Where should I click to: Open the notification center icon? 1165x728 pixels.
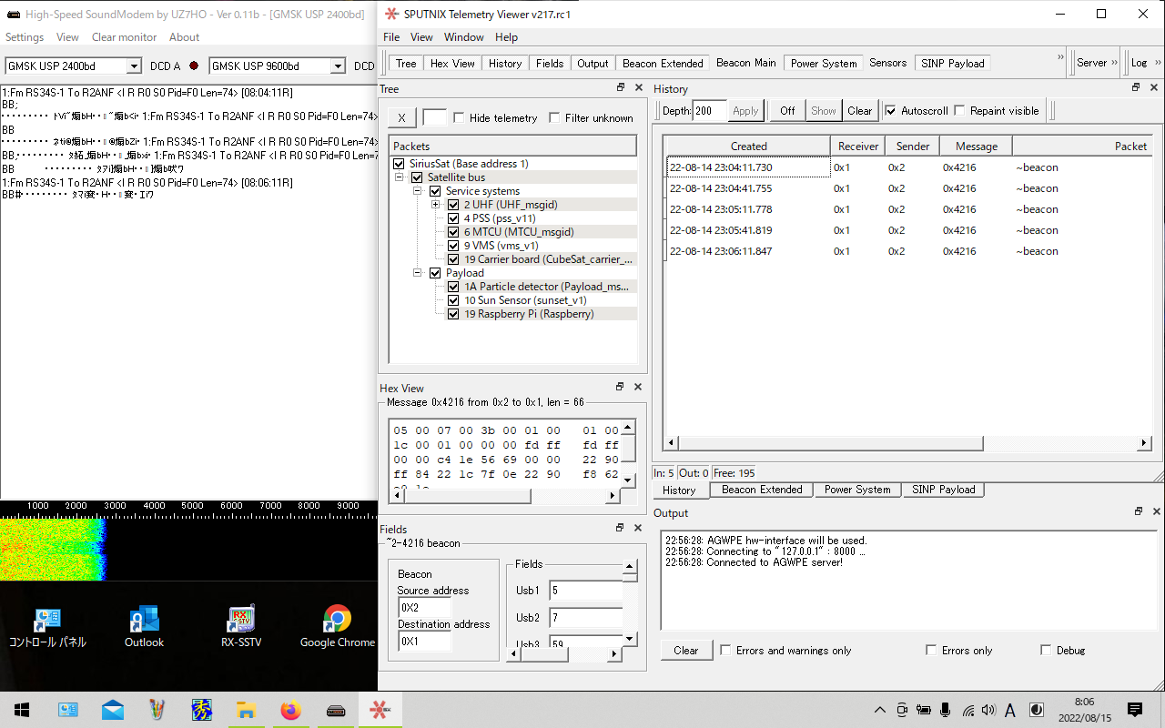(x=1135, y=710)
